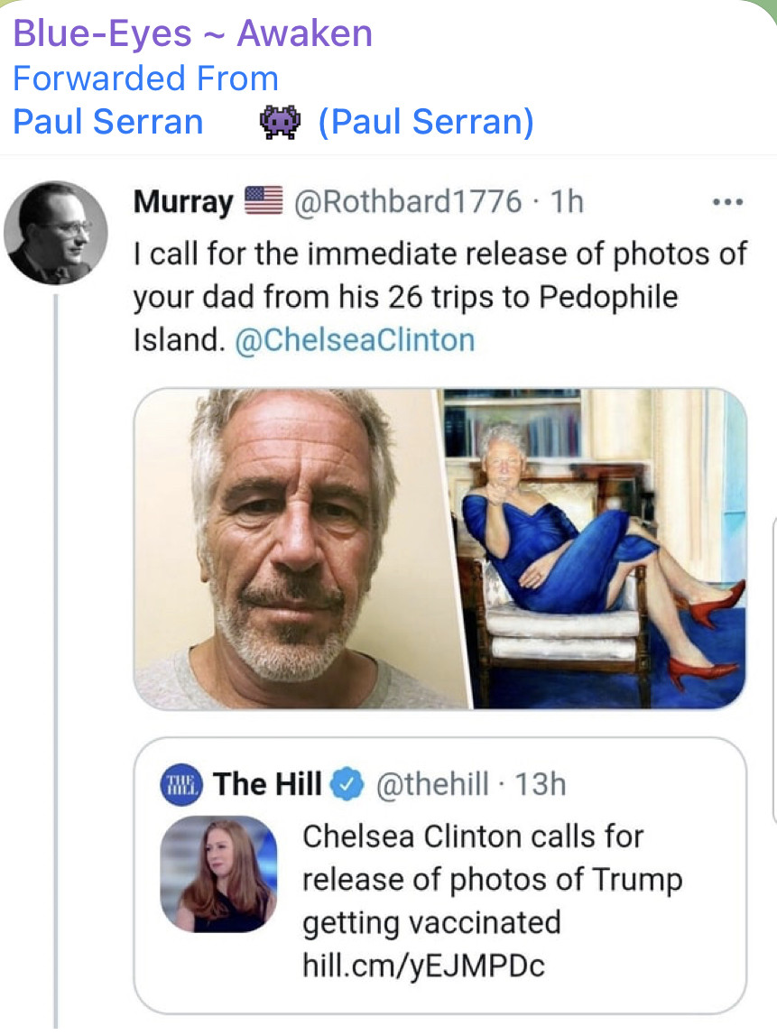The width and height of the screenshot is (777, 1035).
Task: Click The Hill's blue logo icon
Action: [x=180, y=783]
